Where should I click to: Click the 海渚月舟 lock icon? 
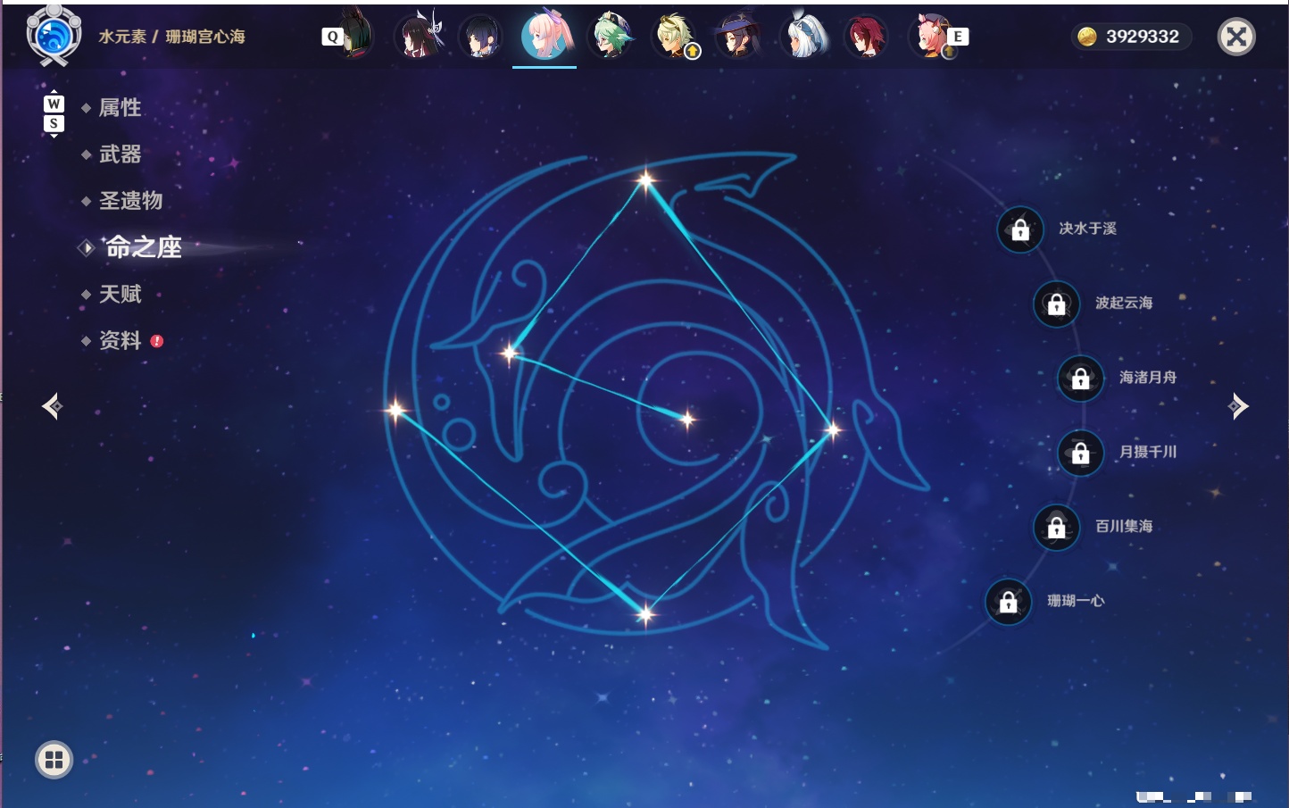click(x=1080, y=379)
